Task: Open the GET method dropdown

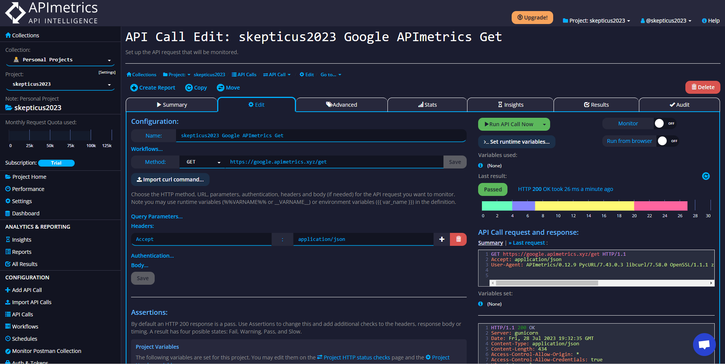Action: (202, 162)
